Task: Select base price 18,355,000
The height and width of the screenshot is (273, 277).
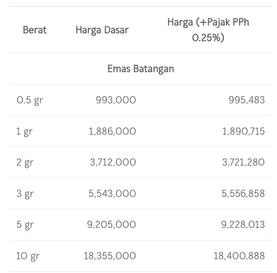Action: coord(110,256)
